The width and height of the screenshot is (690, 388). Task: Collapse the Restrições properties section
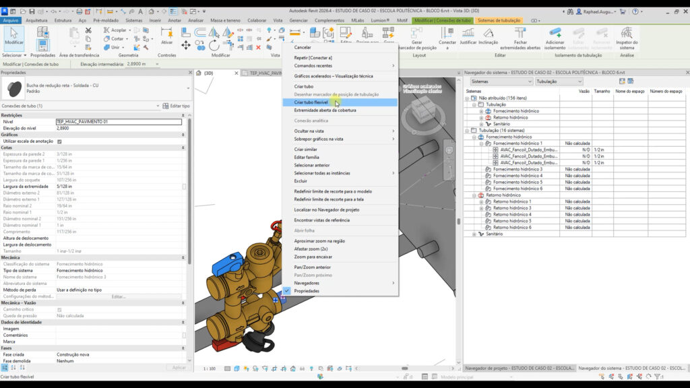pyautogui.click(x=183, y=115)
